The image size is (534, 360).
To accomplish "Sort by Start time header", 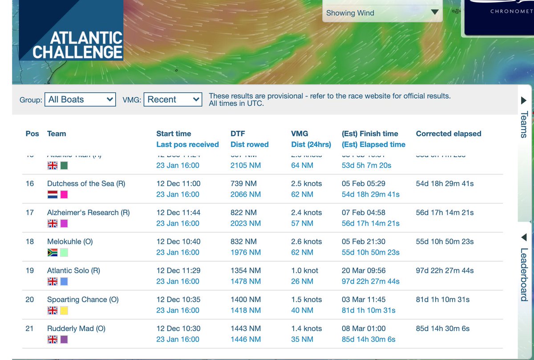I will (x=174, y=133).
